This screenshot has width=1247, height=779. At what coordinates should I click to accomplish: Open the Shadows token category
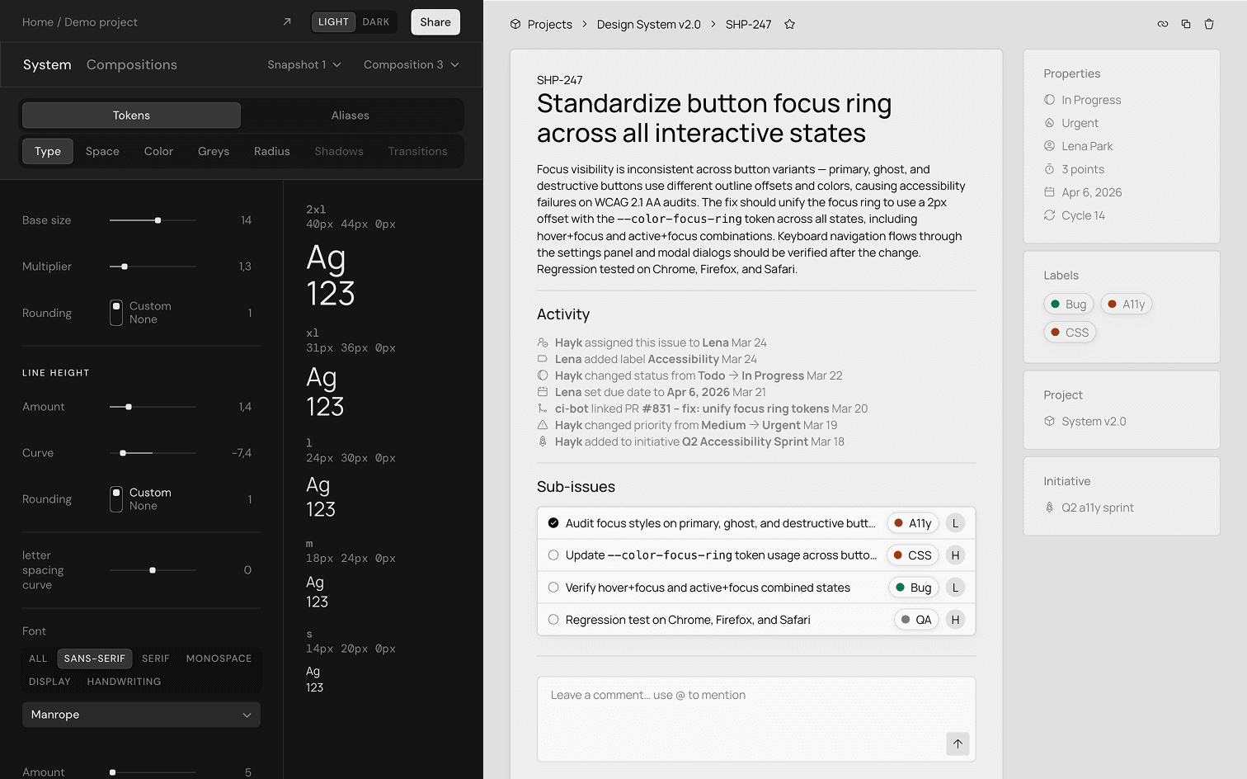point(339,151)
